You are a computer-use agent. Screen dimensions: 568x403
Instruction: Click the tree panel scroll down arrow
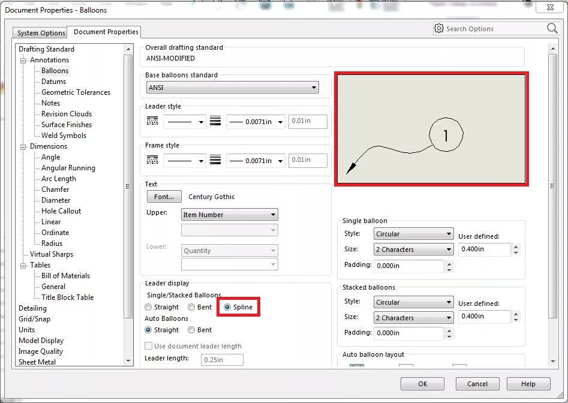coord(128,361)
